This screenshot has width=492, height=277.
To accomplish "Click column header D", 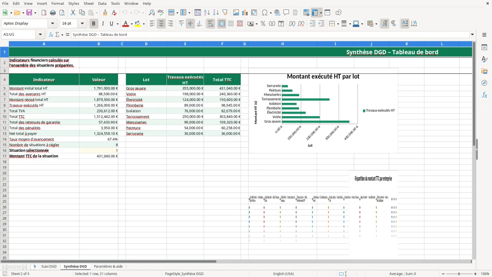I will tap(146, 44).
